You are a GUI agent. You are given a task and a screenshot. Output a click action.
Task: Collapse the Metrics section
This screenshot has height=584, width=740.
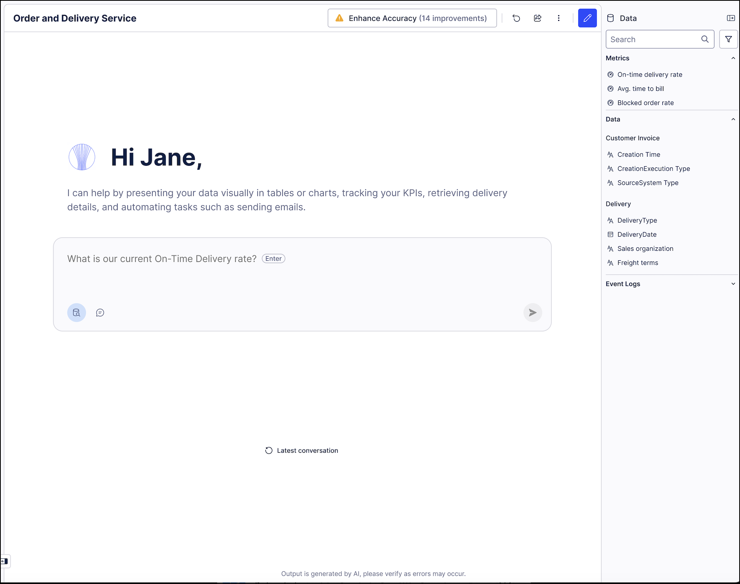(x=733, y=58)
